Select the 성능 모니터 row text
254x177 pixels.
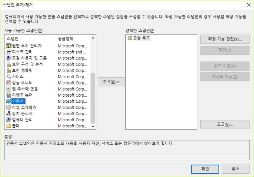point(22,83)
